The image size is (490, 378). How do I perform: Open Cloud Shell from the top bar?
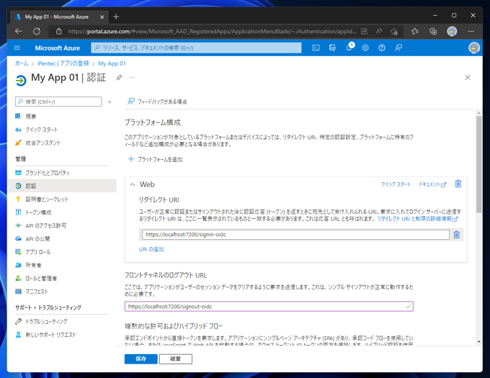[x=316, y=48]
